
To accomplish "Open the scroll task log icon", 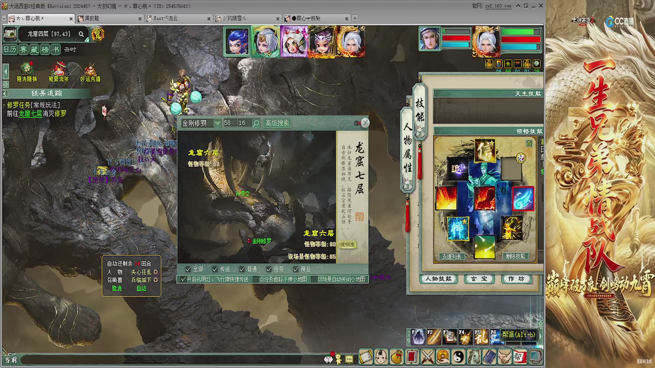I will (366, 357).
